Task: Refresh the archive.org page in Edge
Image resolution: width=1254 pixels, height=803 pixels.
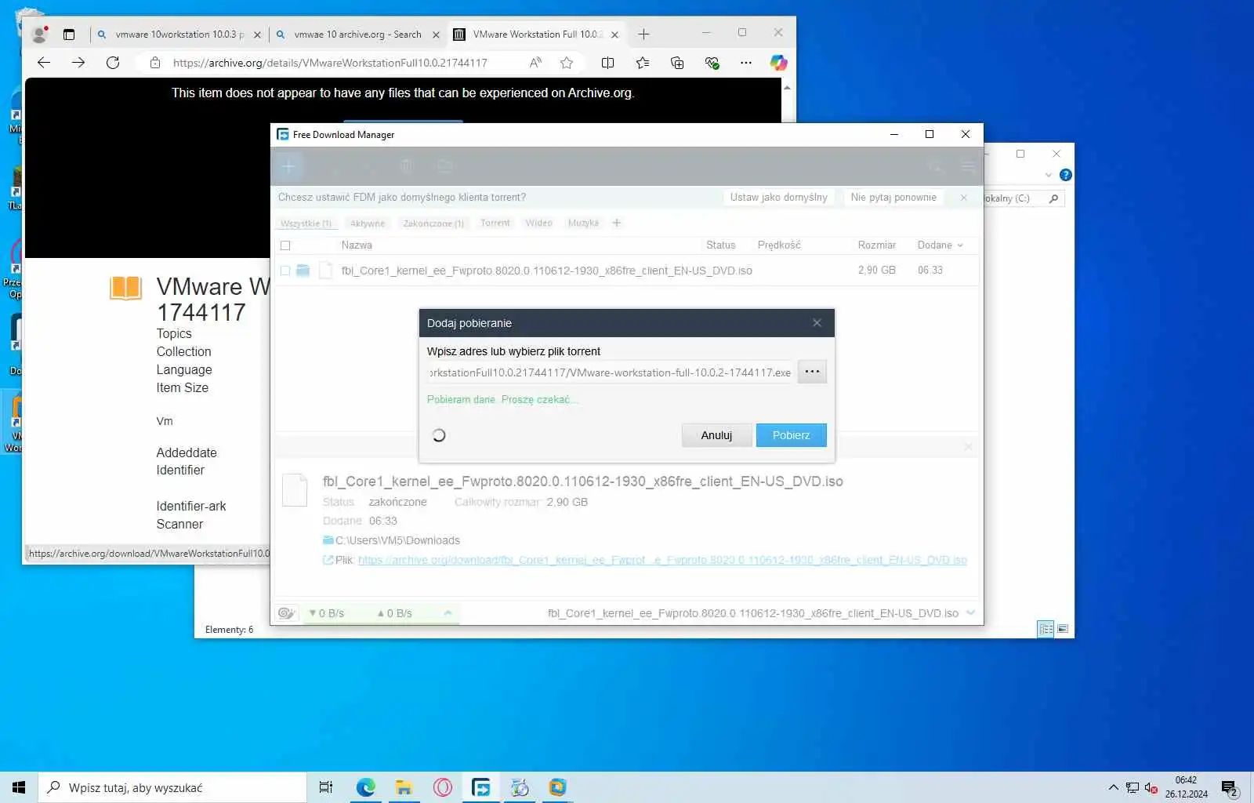Action: point(113,63)
